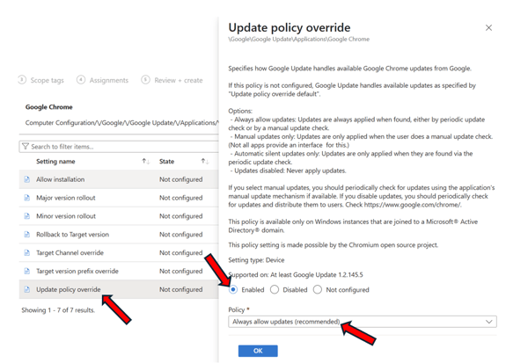Click Not configured state for Target version prefix override

[x=180, y=272]
